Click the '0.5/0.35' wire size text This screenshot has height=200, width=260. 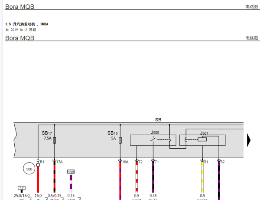tap(55, 196)
